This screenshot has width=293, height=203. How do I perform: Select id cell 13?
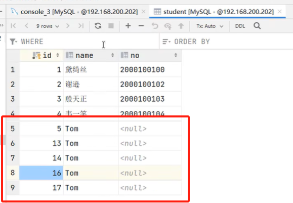pyautogui.click(x=41, y=143)
